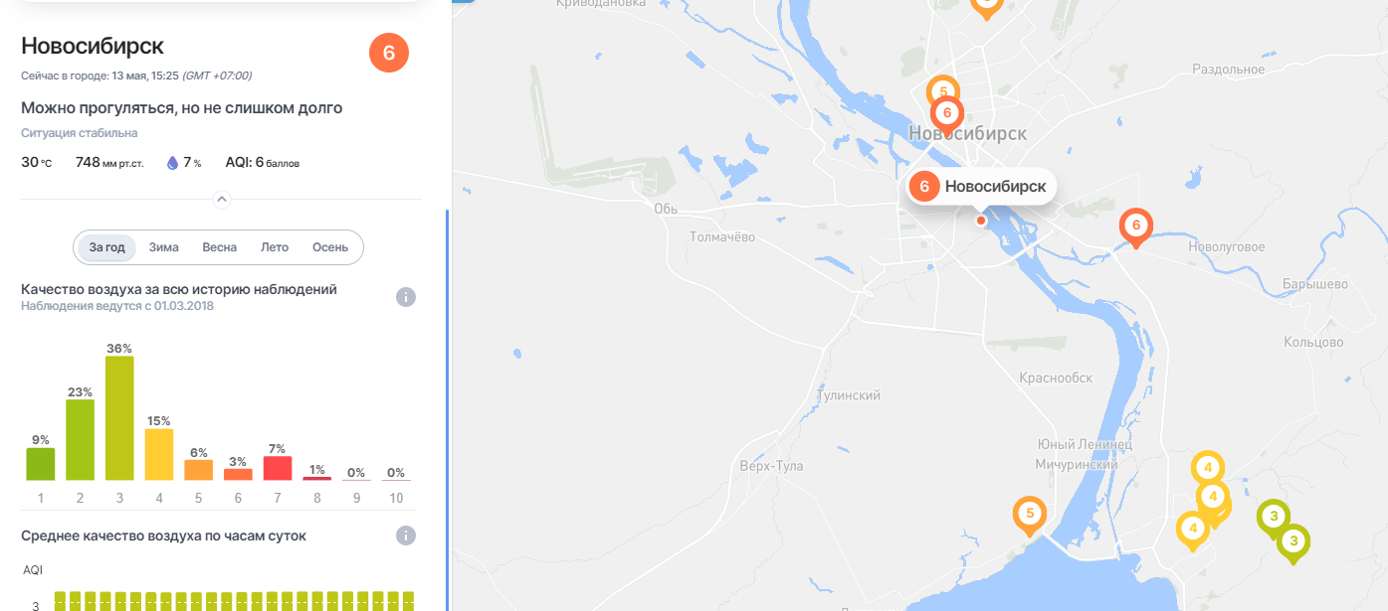
Task: Switch statistics to Лето season
Action: click(275, 247)
